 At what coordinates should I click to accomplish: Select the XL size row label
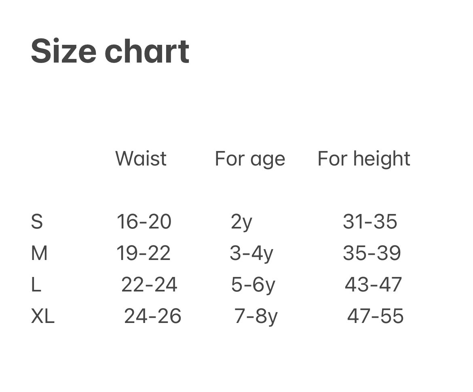point(42,317)
